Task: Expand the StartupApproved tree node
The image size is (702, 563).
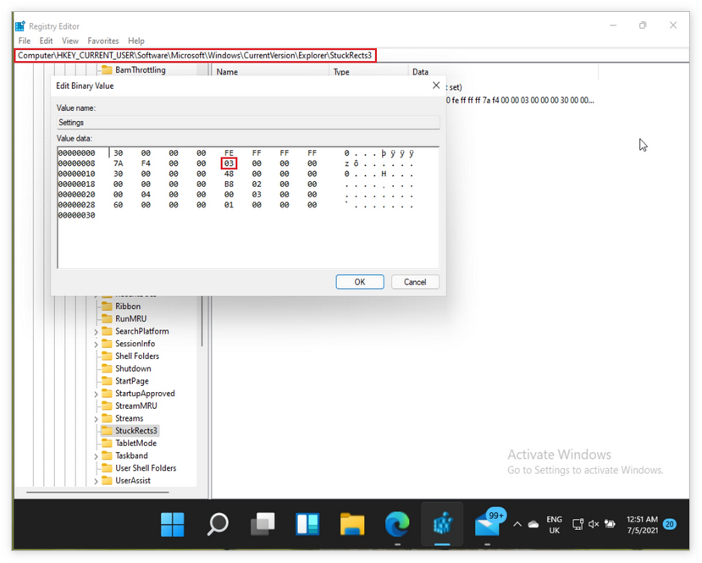Action: pos(96,394)
